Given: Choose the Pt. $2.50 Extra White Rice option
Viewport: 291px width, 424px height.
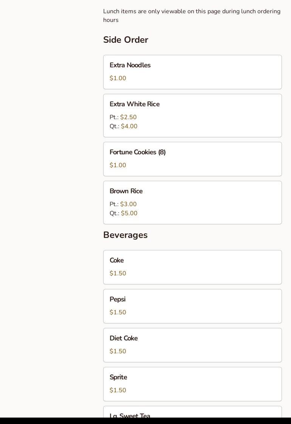Looking at the screenshot, I should (123, 117).
